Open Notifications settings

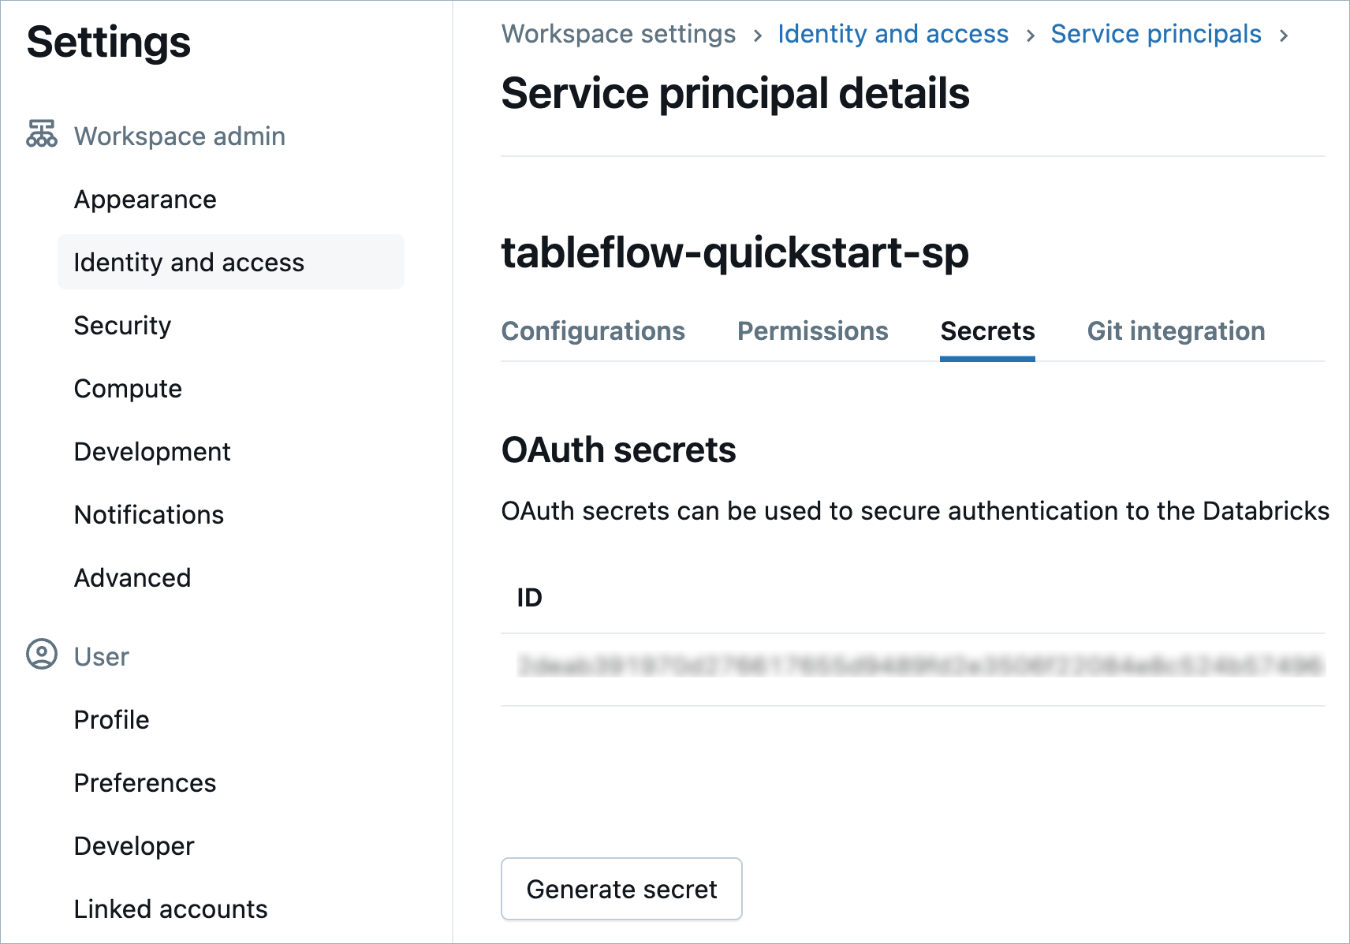[149, 515]
